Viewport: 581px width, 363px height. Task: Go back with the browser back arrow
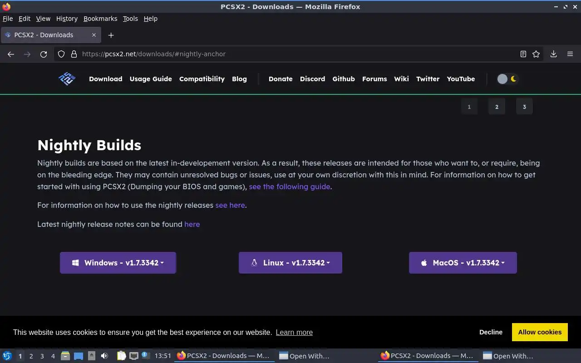point(11,54)
